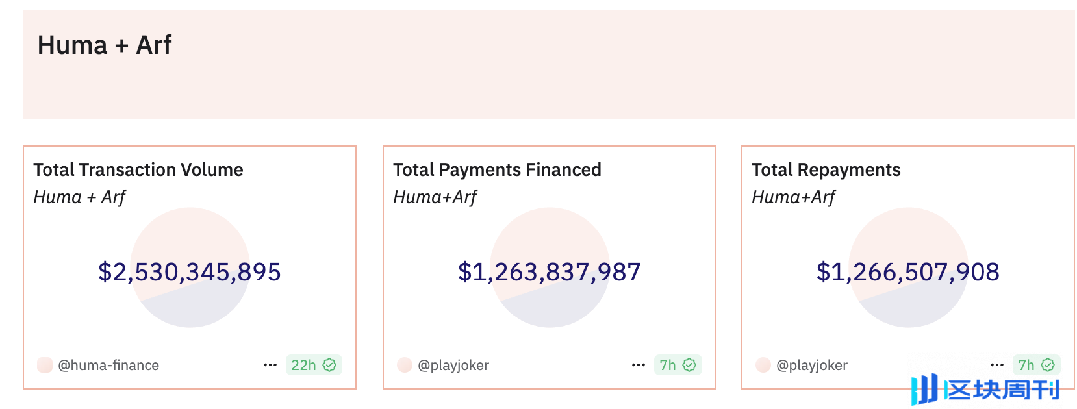Select the Total Transaction Volume card title
Screen dimensions: 1077x409
pos(138,170)
